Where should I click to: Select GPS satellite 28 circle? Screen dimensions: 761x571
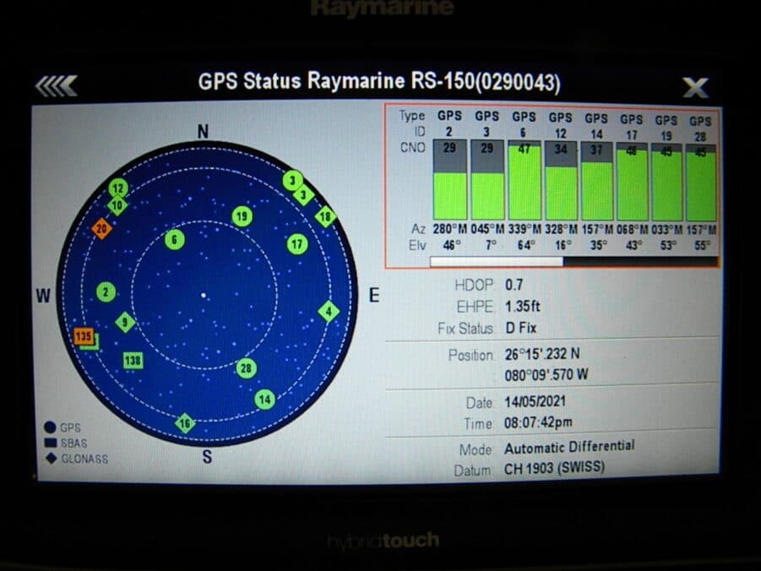246,368
